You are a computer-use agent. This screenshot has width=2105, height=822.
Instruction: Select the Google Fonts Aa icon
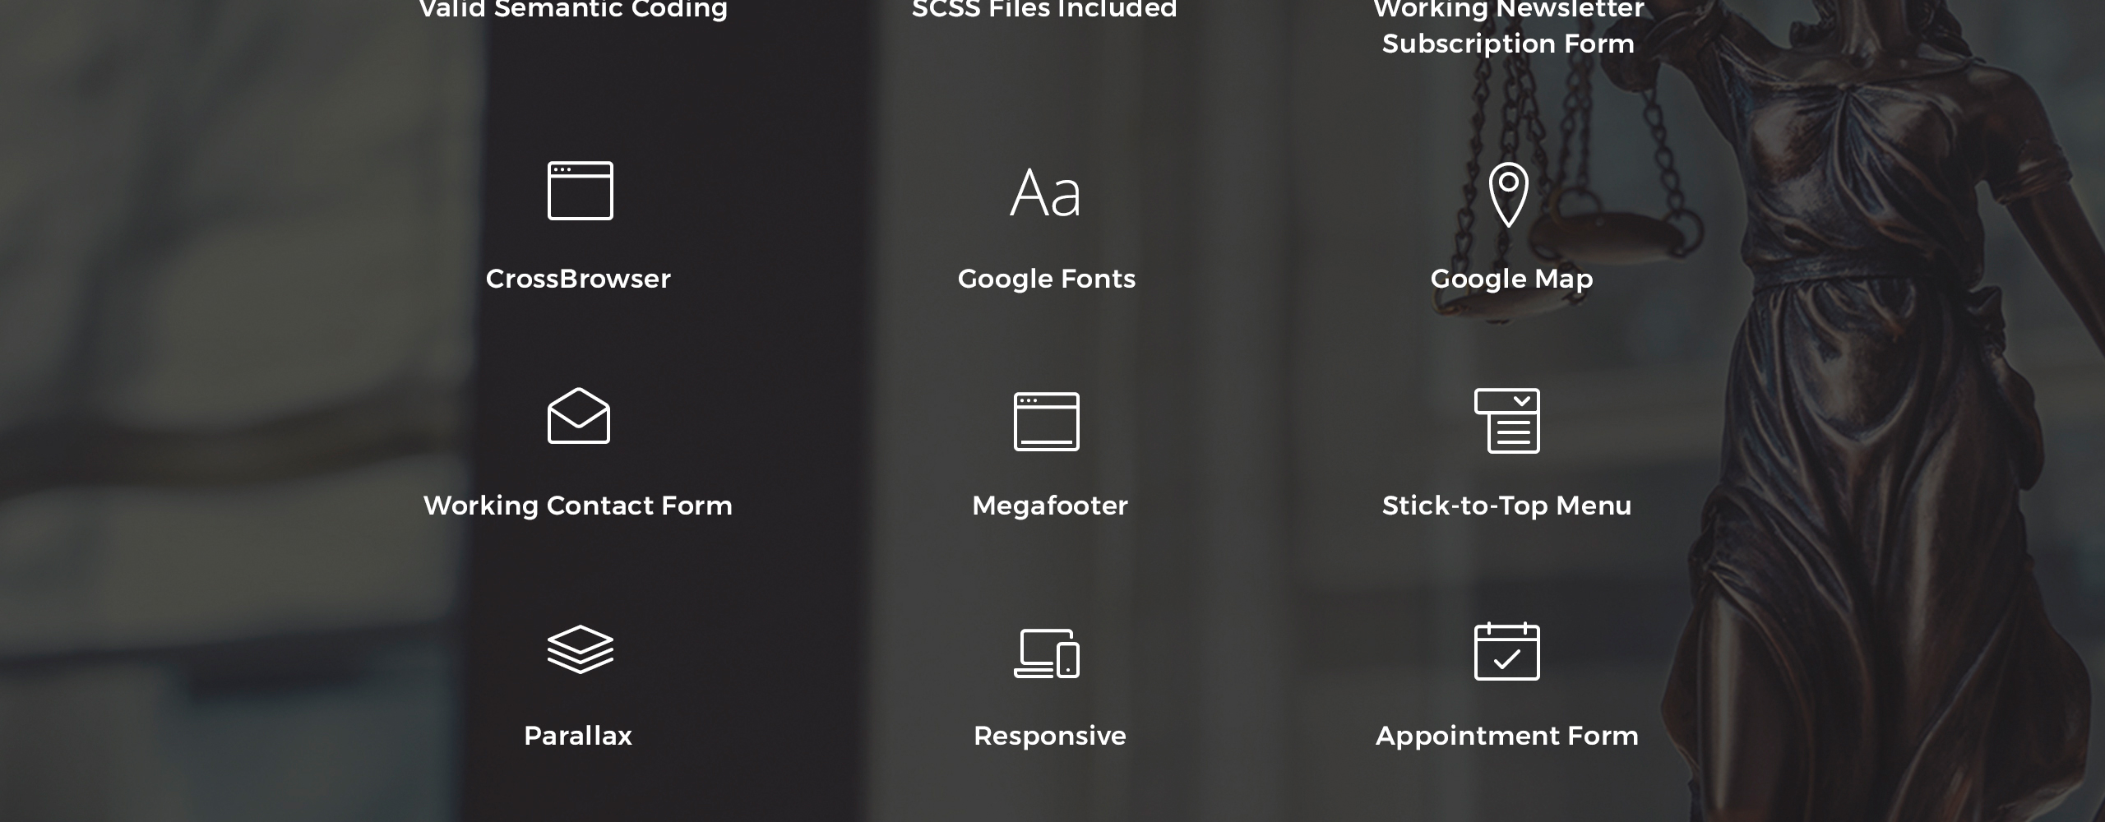1045,193
